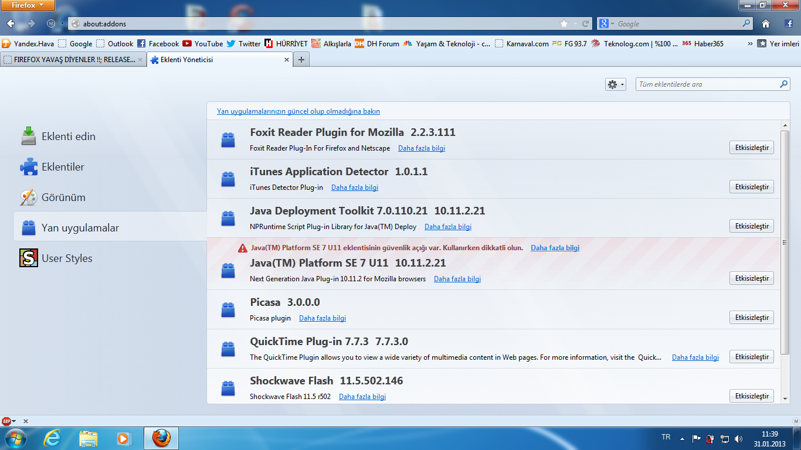This screenshot has width=801, height=450.
Task: Close the Eklenti Yöneticisi tab
Action: click(287, 60)
